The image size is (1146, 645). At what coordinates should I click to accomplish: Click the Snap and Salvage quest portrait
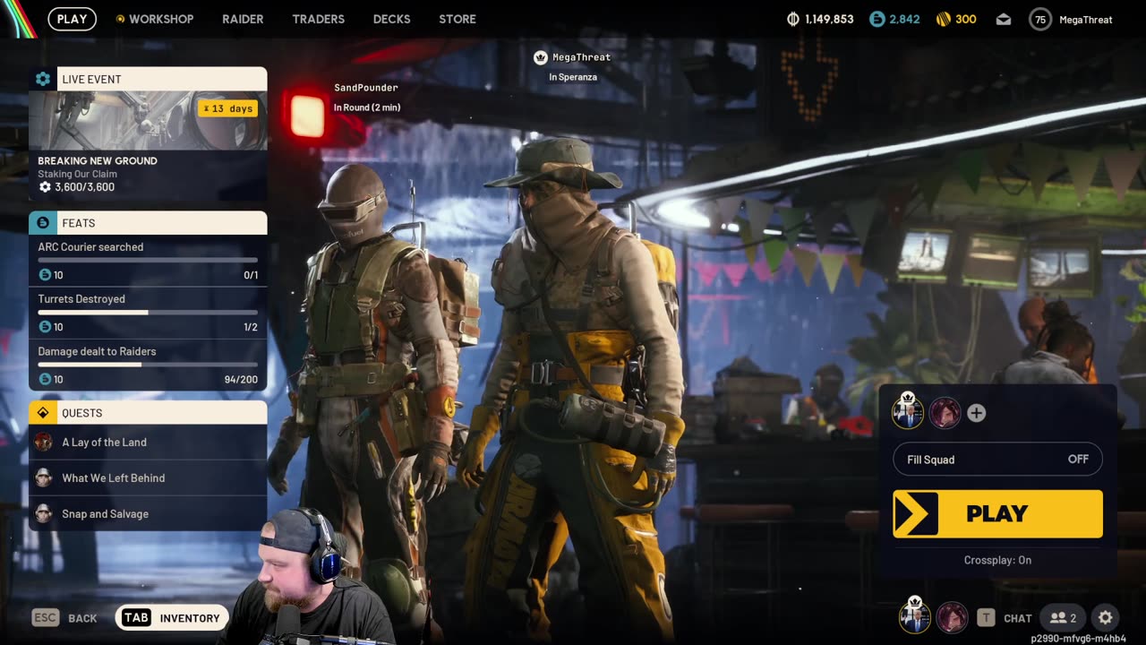[x=43, y=513]
